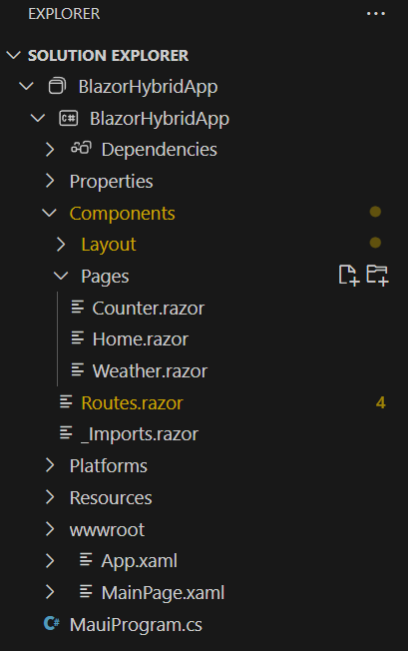The height and width of the screenshot is (651, 408).
Task: Click the file icon next to _Imports.razor
Action: click(66, 433)
